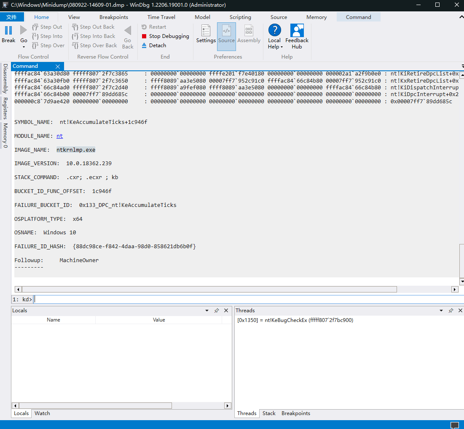Screen dimensions: 464x429
Task: Expand the Go button dropdown arrow
Action: pos(24,47)
